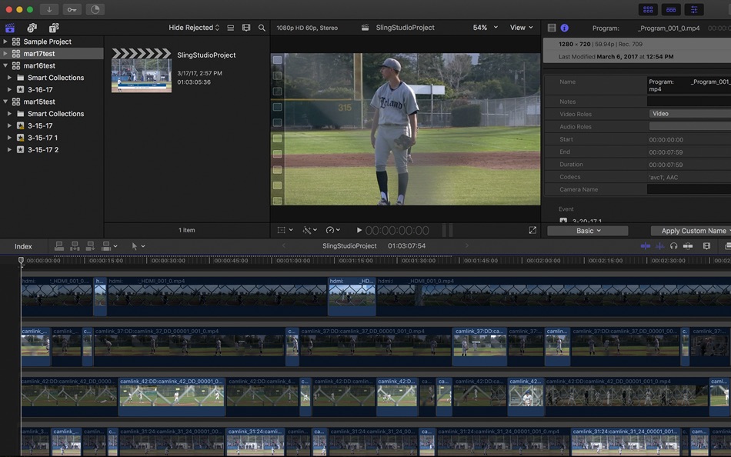Screen dimensions: 731x457
Task: Play the viewer video
Action: pyautogui.click(x=359, y=230)
